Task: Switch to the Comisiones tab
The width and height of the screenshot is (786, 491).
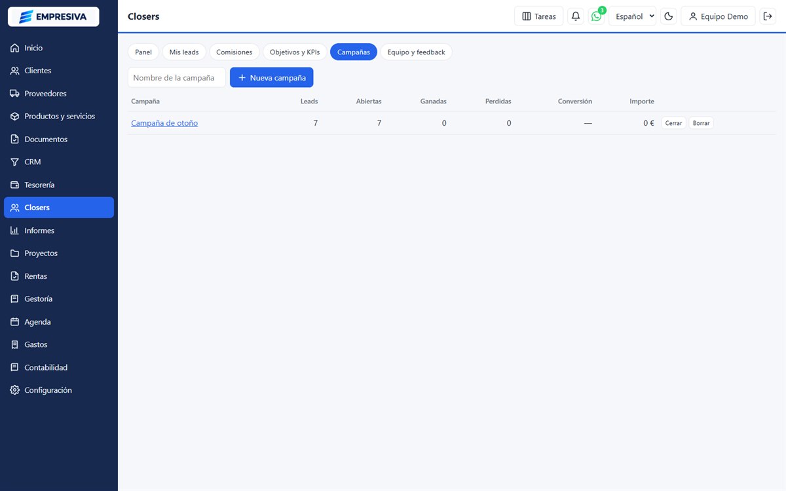Action: 234,52
